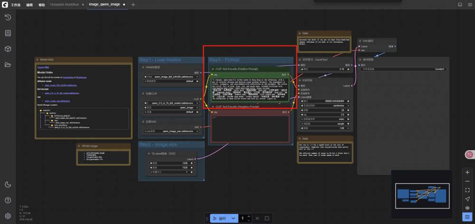
Task: Collapse the VRAM Usage node via its dot
Action: 79,146
